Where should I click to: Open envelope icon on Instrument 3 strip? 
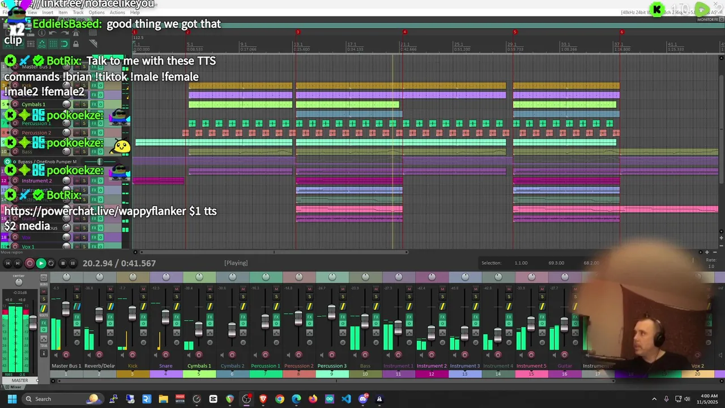(476, 333)
